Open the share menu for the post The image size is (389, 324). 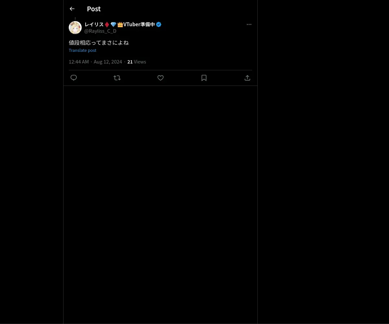pos(247,78)
